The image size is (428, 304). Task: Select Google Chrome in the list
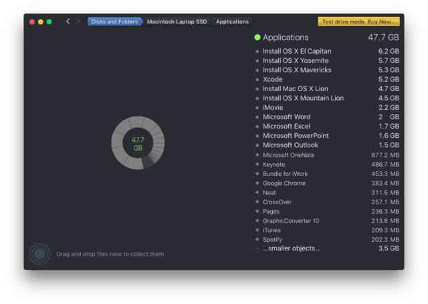[x=327, y=183]
